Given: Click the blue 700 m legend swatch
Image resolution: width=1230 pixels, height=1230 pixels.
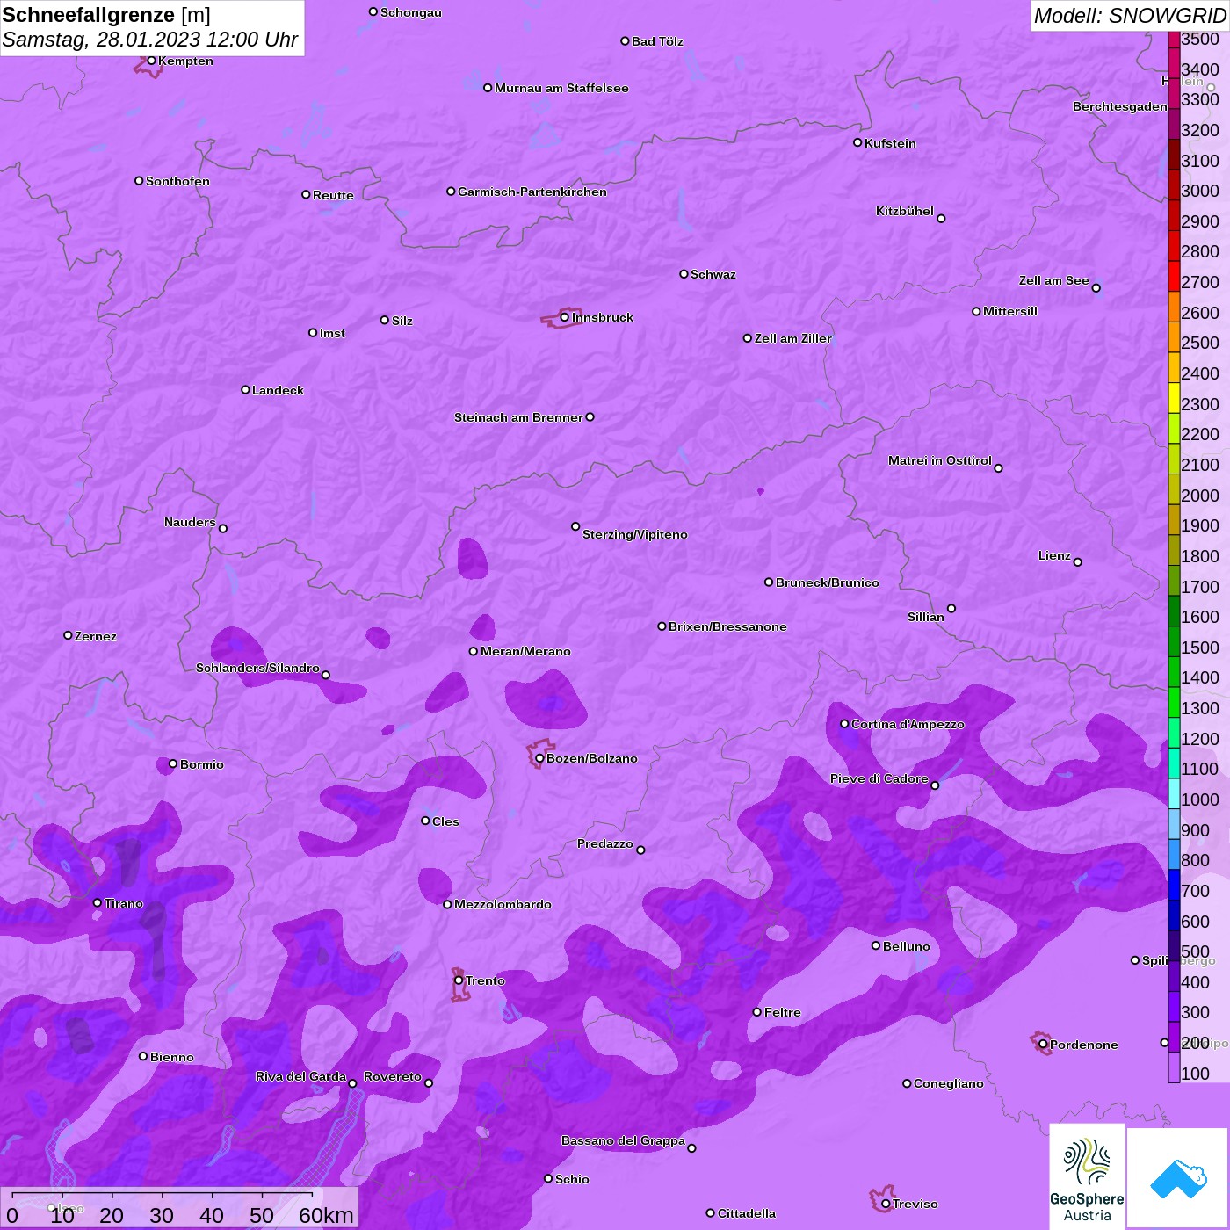Looking at the screenshot, I should point(1174,885).
